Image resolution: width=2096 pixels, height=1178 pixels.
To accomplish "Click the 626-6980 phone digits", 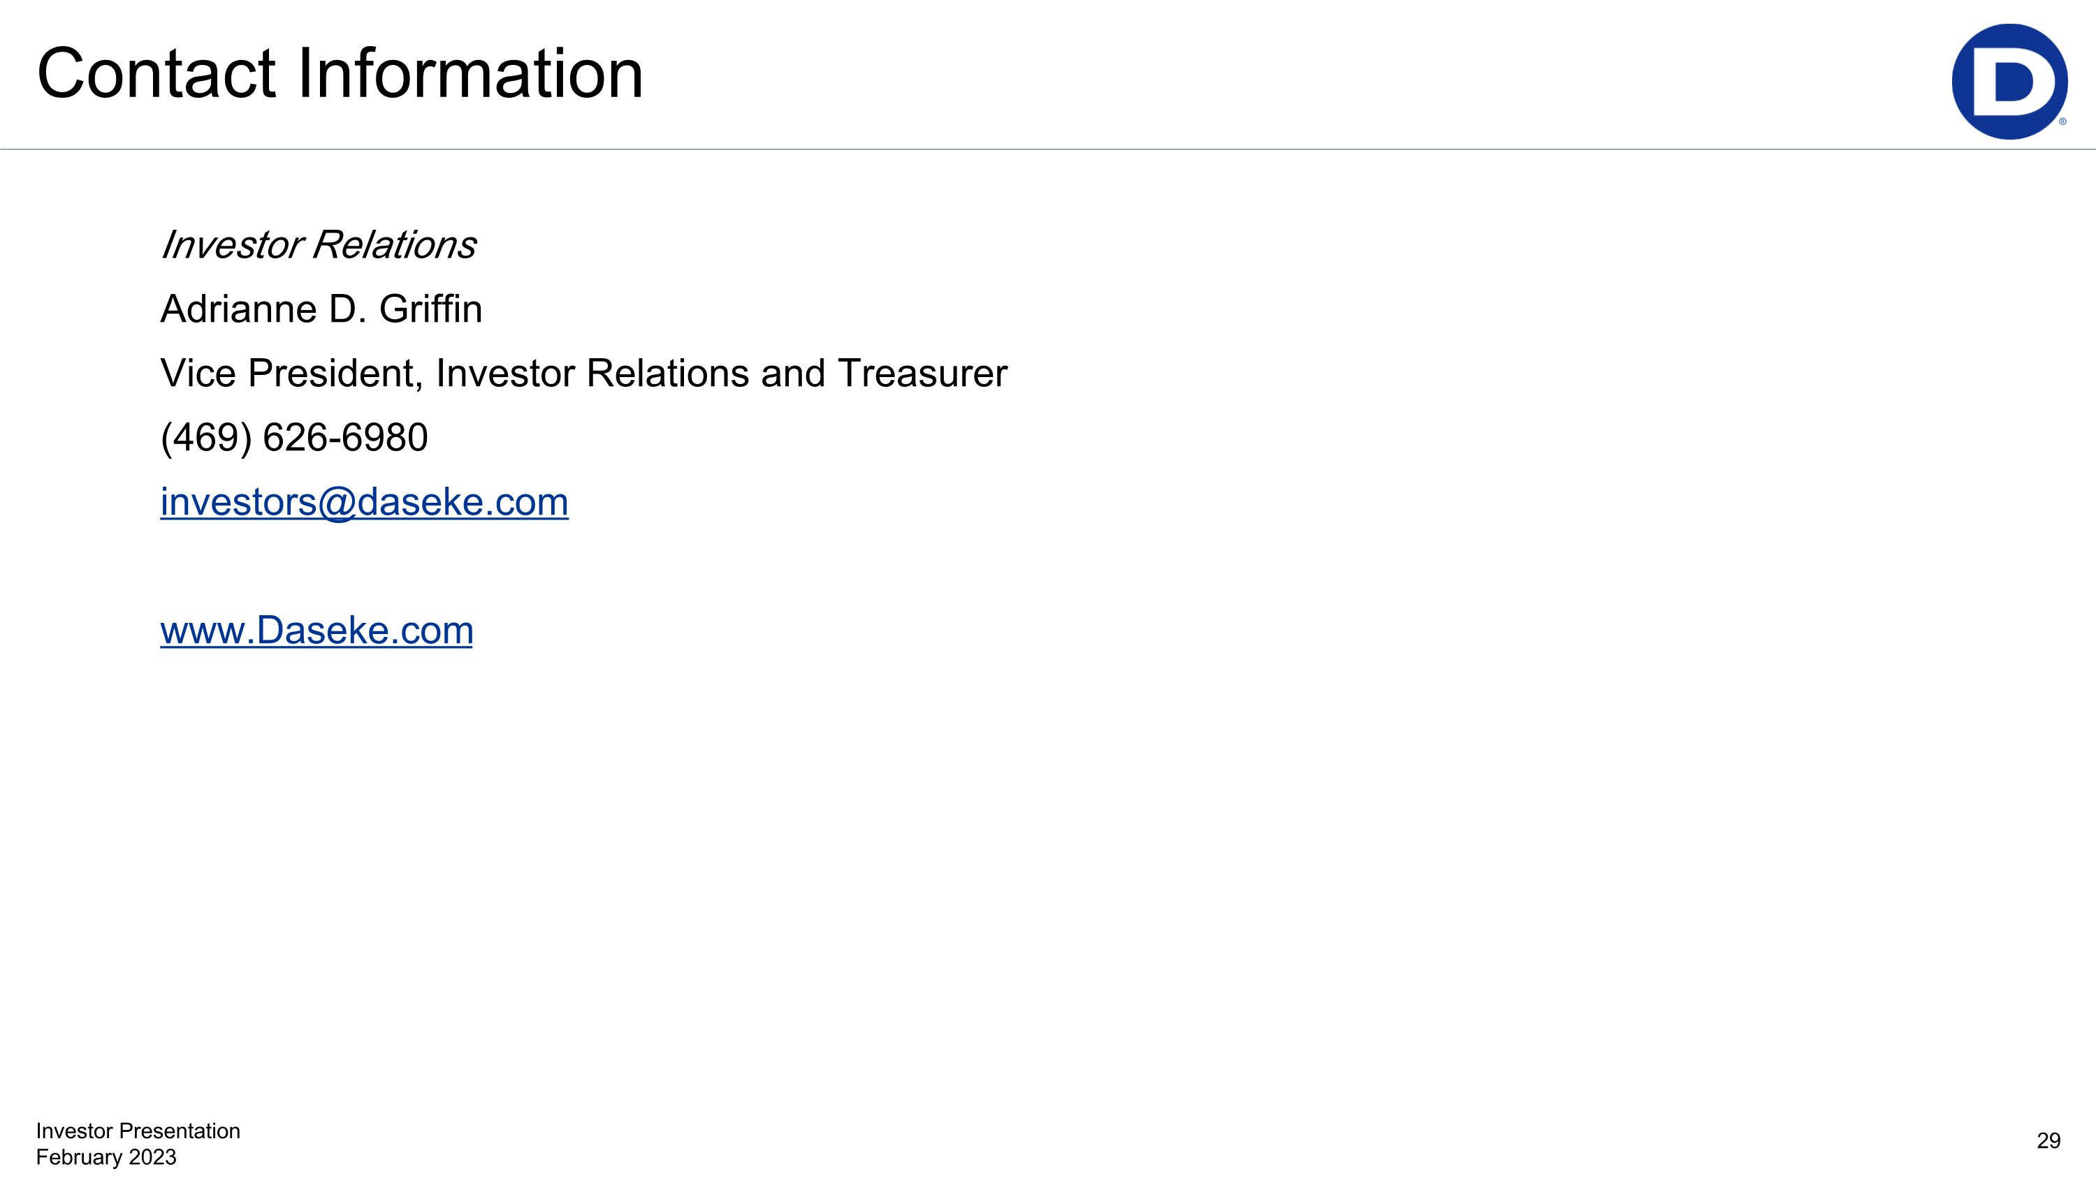I will 345,437.
